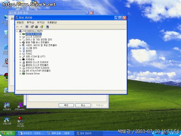Click the icon beside 컴퓨터 row

(x=24, y=51)
